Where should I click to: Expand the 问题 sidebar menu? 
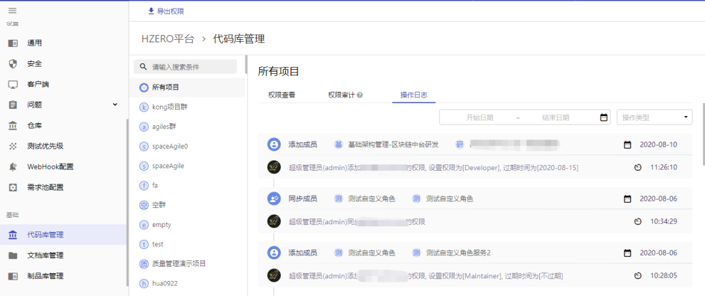click(x=115, y=104)
